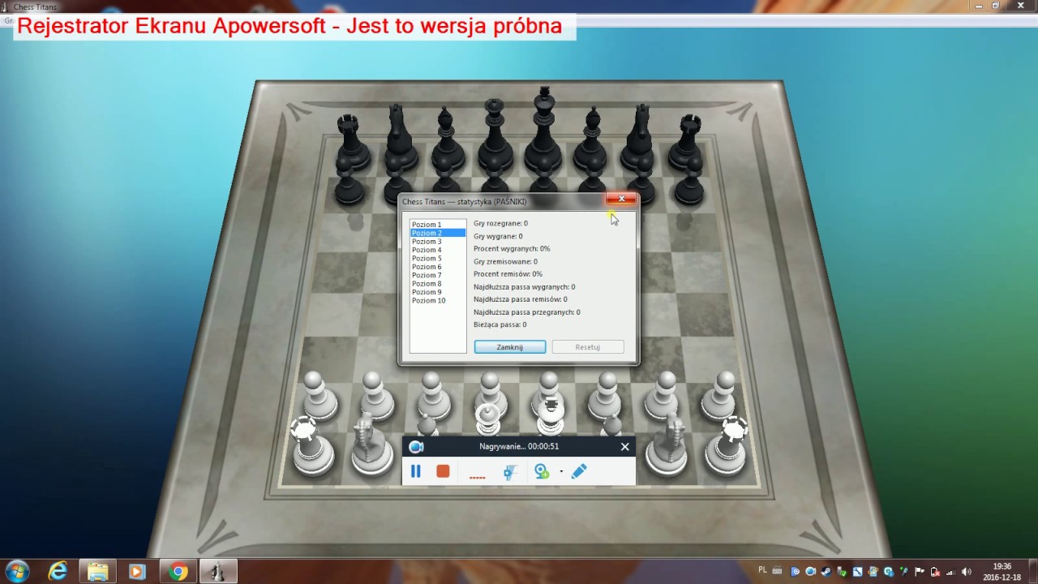Click the Resetuj button
Image resolution: width=1038 pixels, height=584 pixels.
[x=588, y=347]
